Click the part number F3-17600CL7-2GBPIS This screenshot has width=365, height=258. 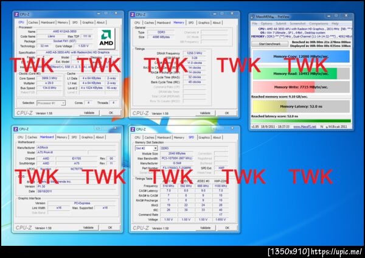click(177, 168)
